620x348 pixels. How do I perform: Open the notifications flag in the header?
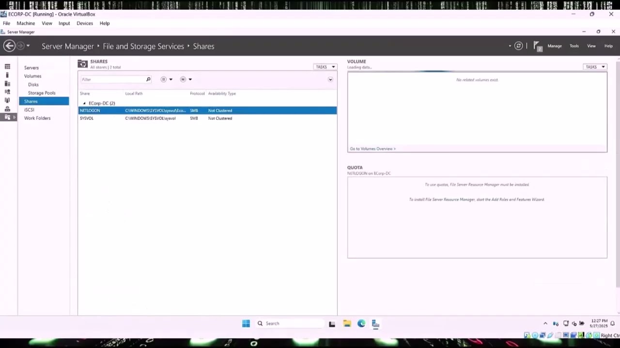pyautogui.click(x=537, y=46)
